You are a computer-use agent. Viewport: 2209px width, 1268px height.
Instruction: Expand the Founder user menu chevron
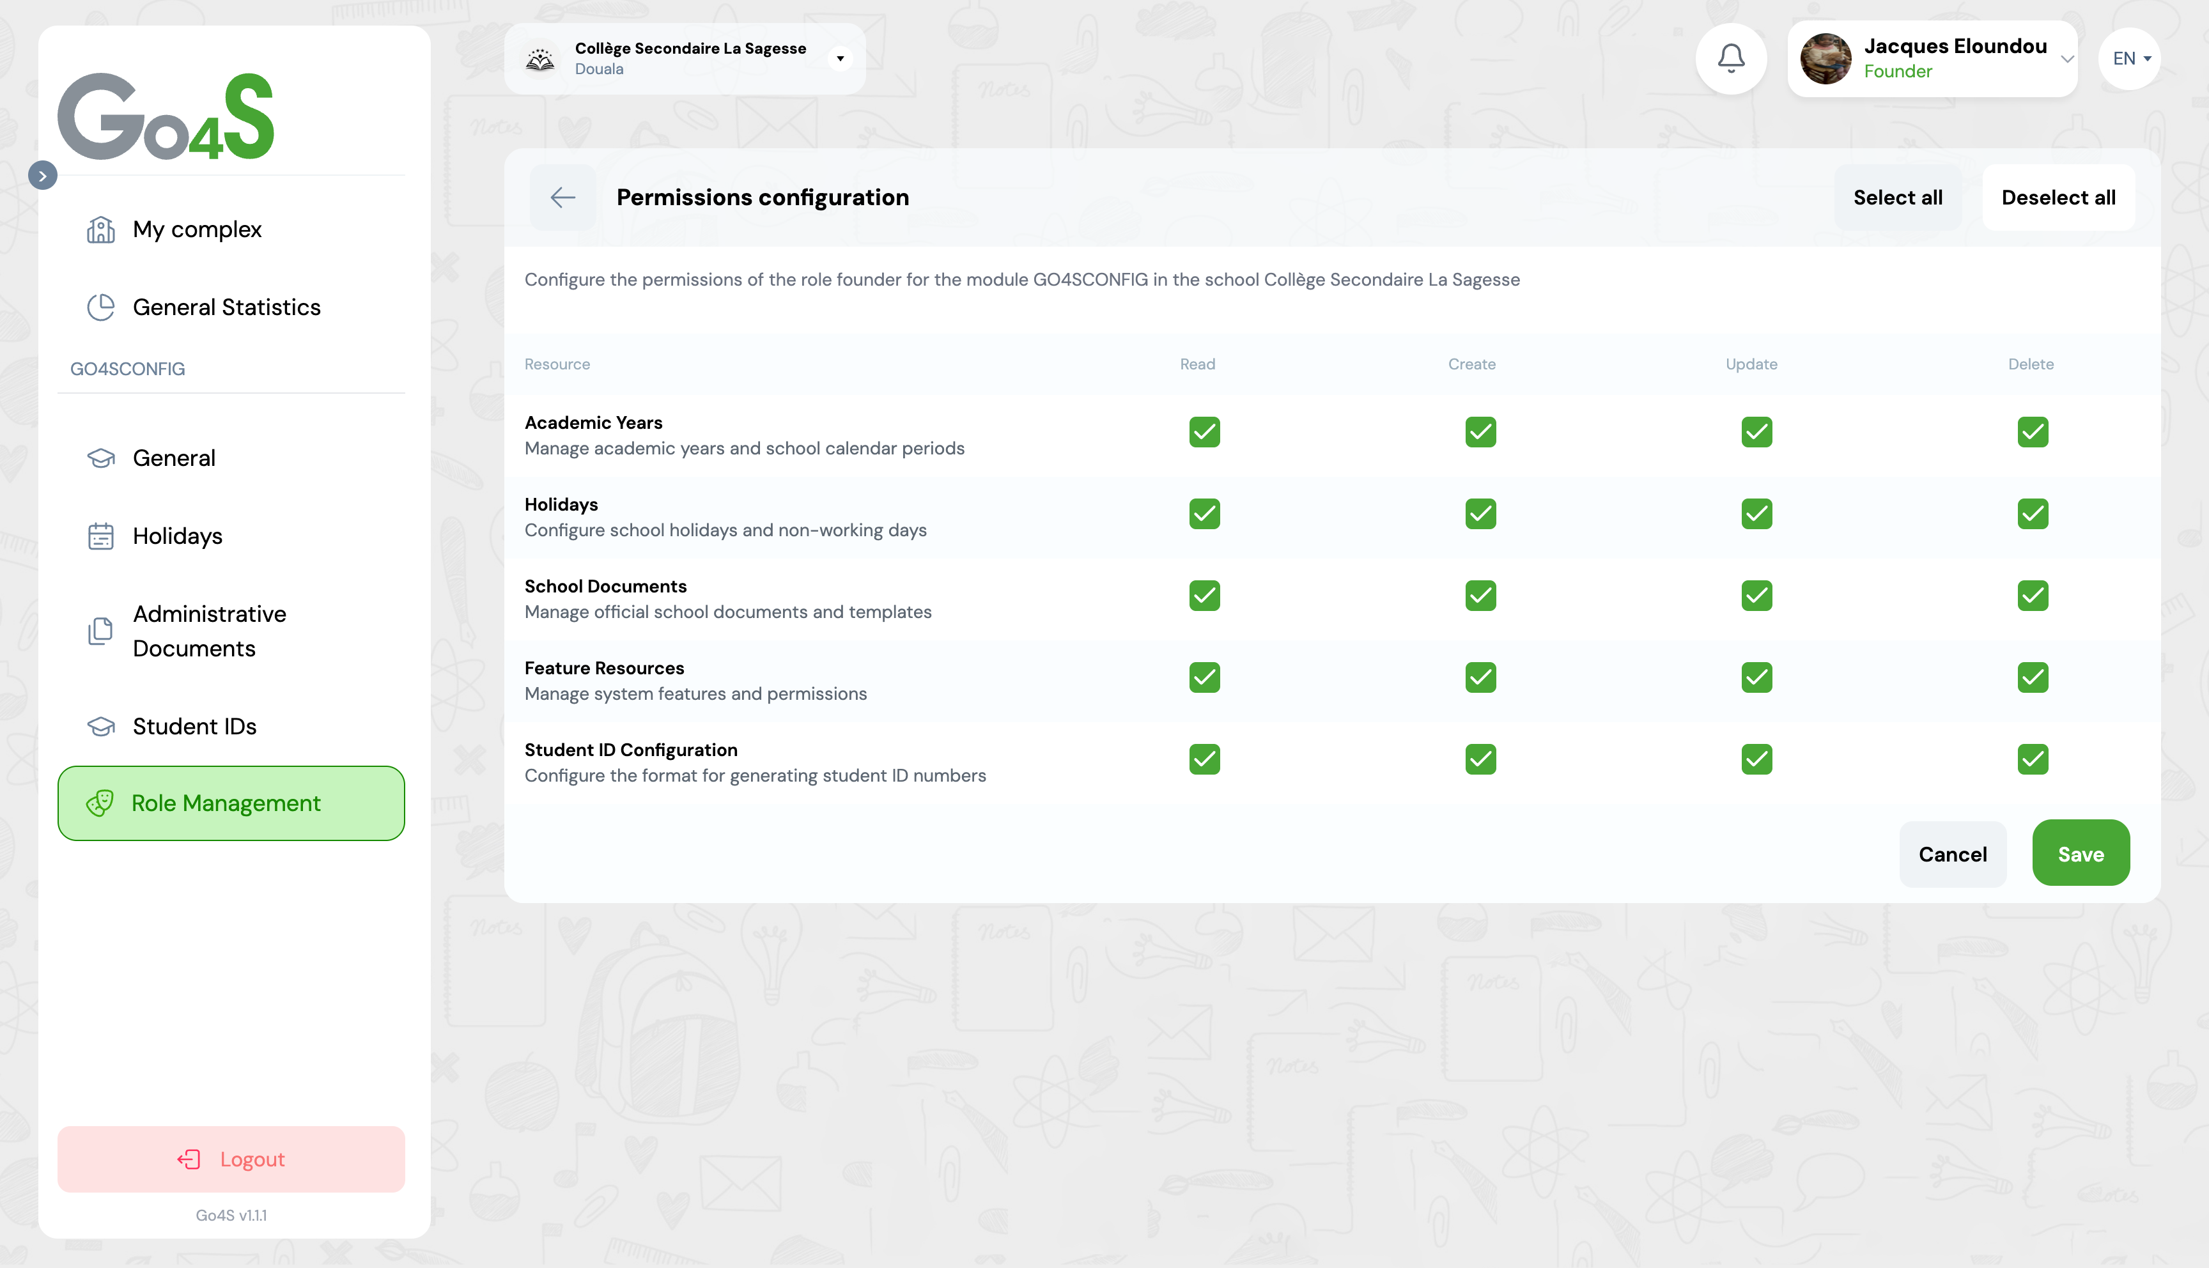click(2066, 58)
